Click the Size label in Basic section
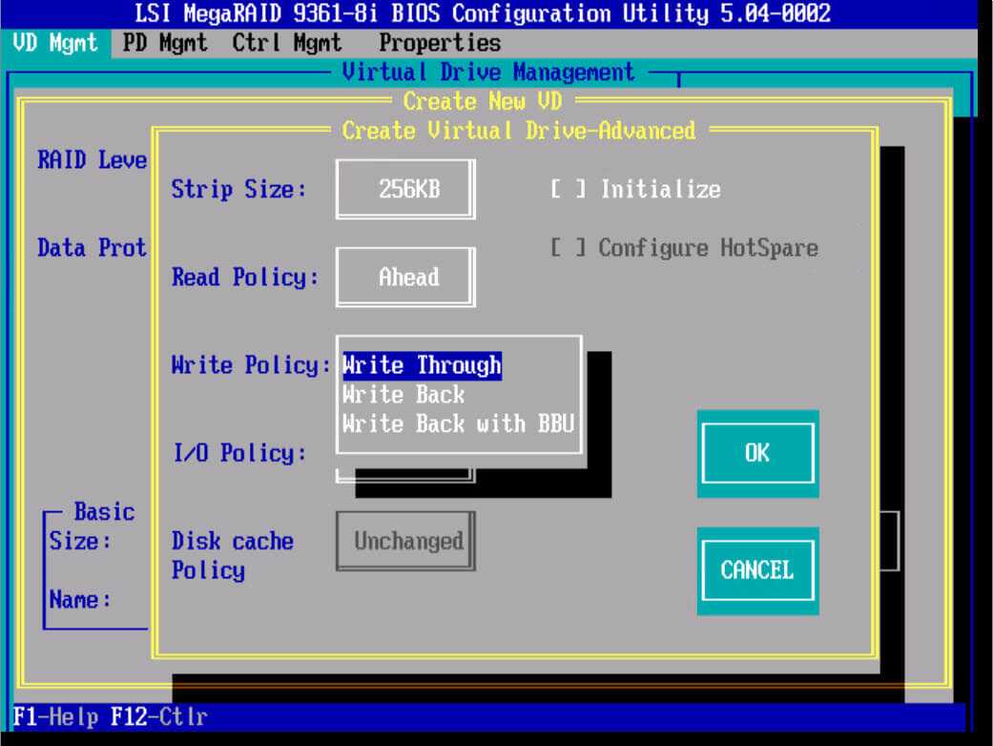993x746 pixels. click(80, 541)
